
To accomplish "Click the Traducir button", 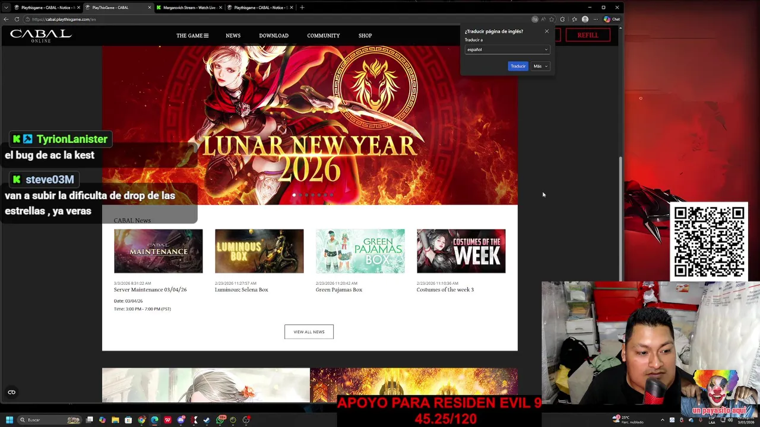I will pos(518,66).
